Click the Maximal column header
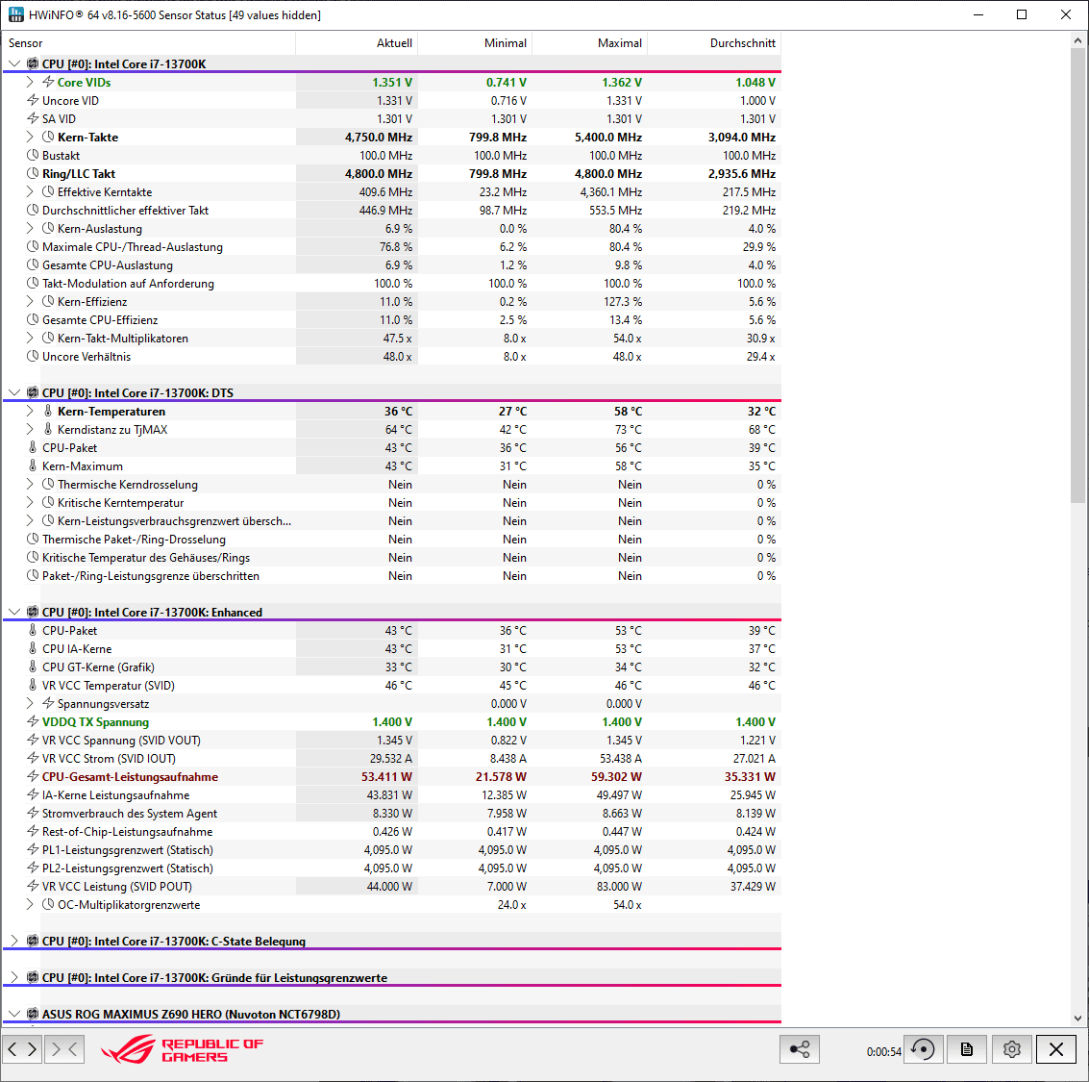1089x1082 pixels. [589, 43]
